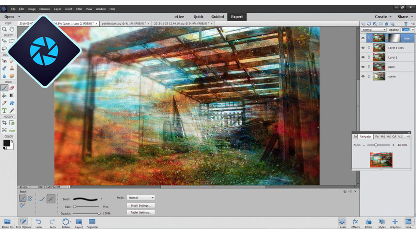Hide the paint layer

click(363, 67)
